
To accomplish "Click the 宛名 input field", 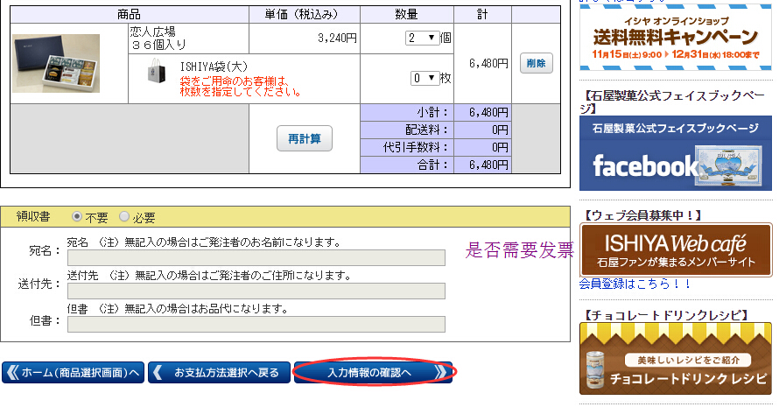I will tap(256, 257).
